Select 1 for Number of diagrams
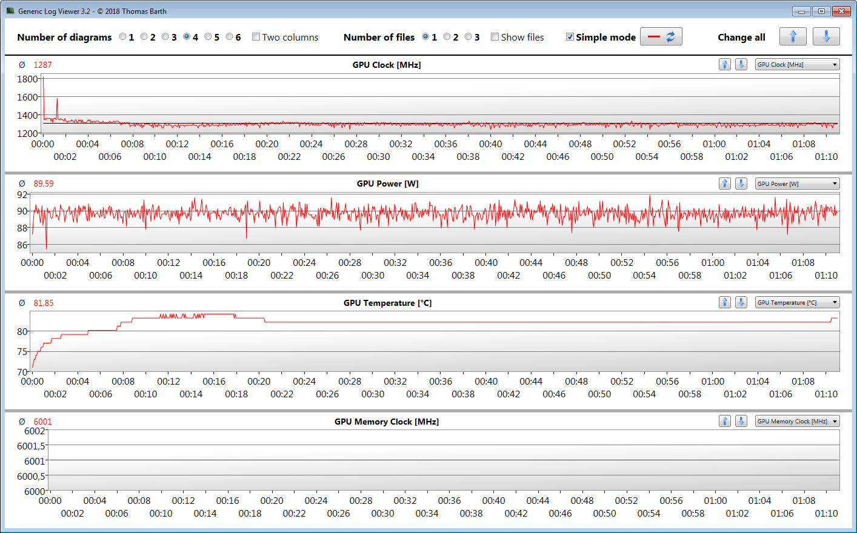Viewport: 857px width, 533px height. point(122,37)
